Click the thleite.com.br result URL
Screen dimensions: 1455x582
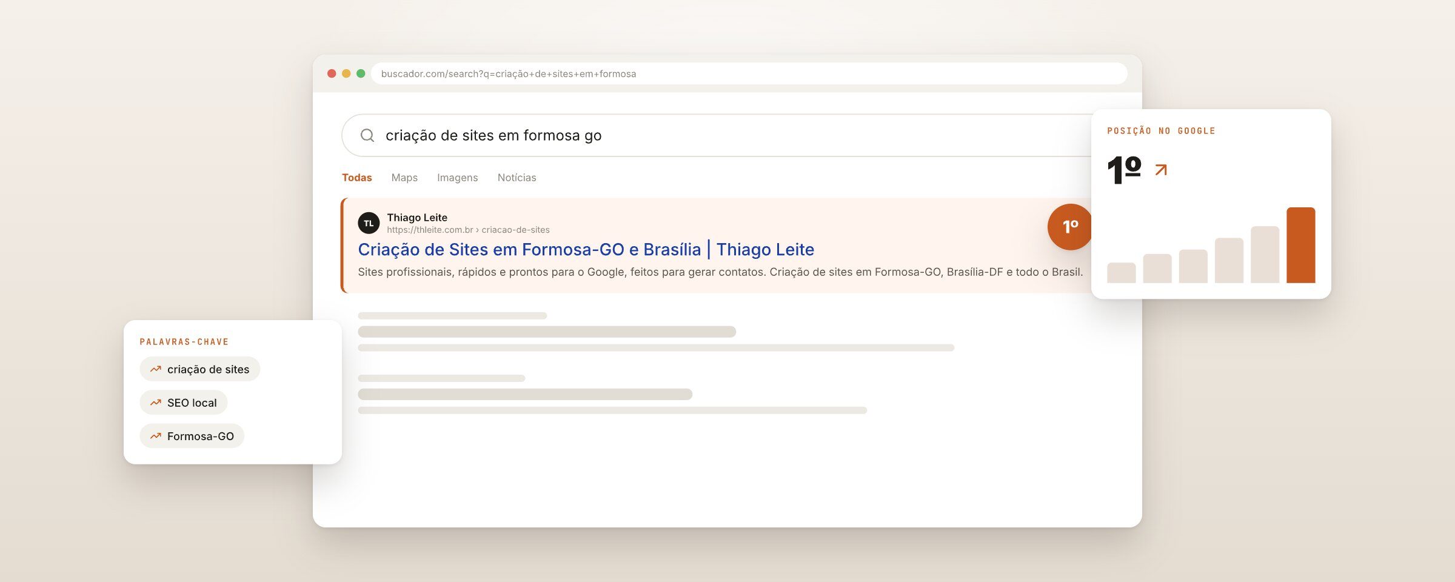coord(468,230)
